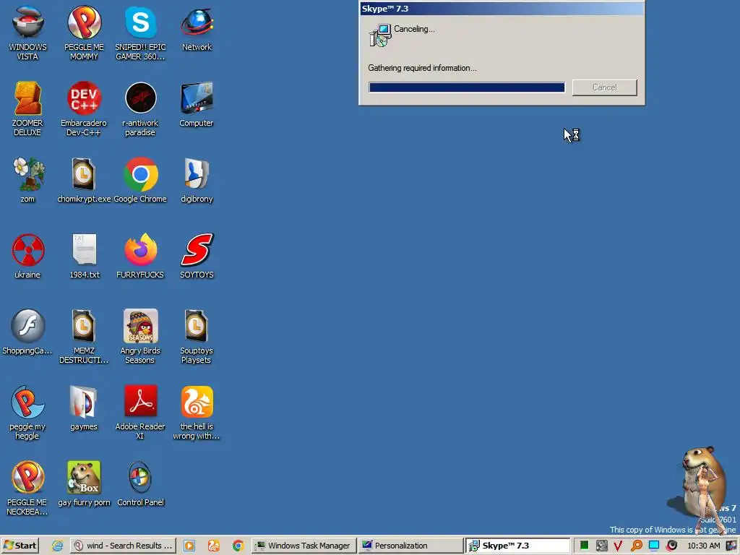
Task: Open the Start menu
Action: pos(20,546)
